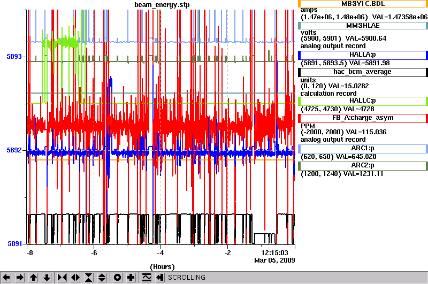
Task: Select the MBSY1C.BDL curve in the legend
Action: point(363,4)
